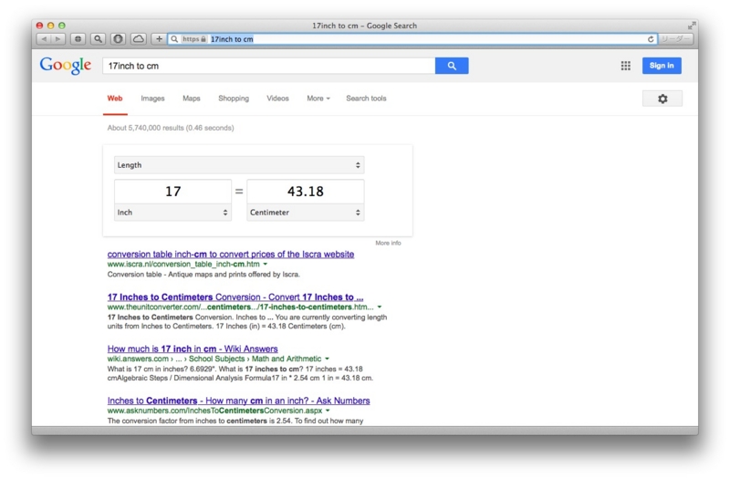Open the Centimeter unit dropdown
This screenshot has height=479, width=730.
306,213
